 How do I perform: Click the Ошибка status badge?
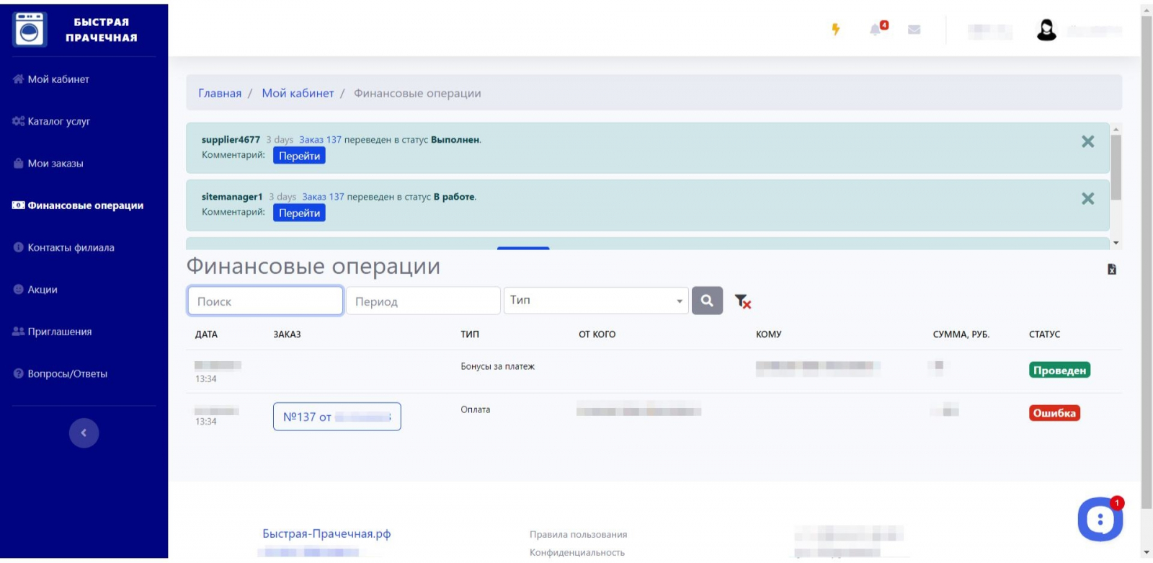(x=1054, y=413)
